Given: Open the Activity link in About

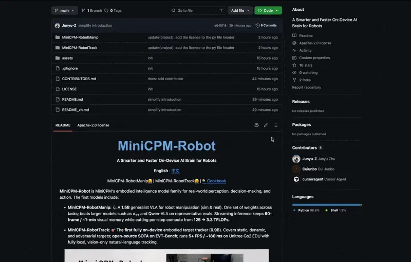Looking at the screenshot, I should tap(305, 50).
